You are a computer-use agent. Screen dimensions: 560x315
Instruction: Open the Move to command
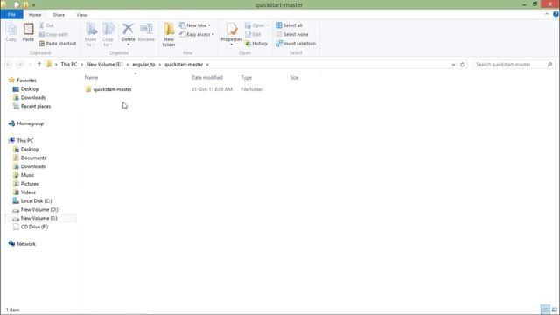[91, 34]
